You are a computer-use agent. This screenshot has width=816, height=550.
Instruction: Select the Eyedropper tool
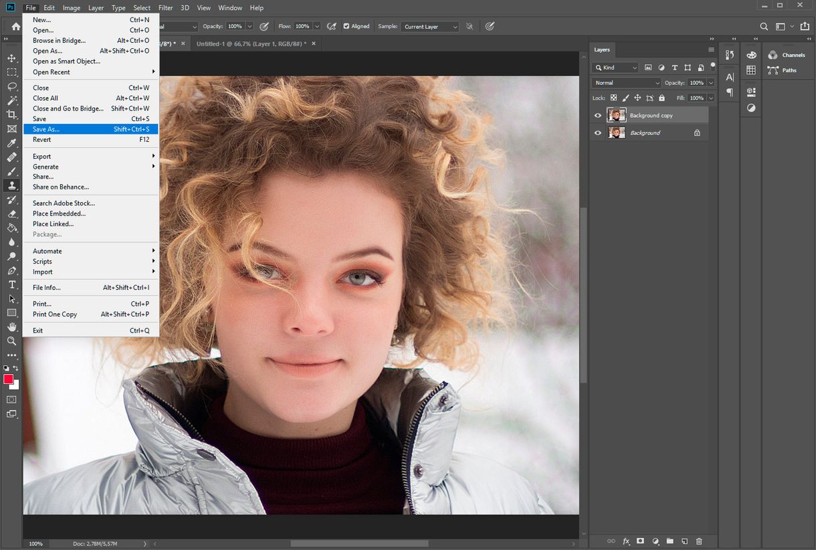11,143
